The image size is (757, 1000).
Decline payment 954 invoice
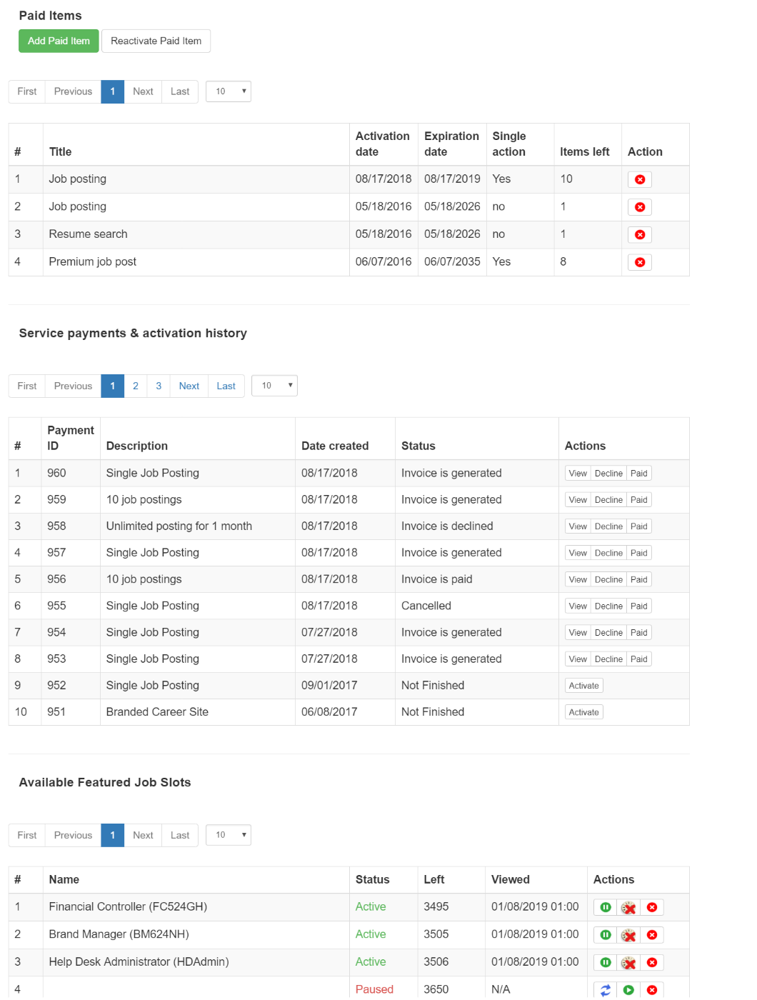pyautogui.click(x=608, y=633)
